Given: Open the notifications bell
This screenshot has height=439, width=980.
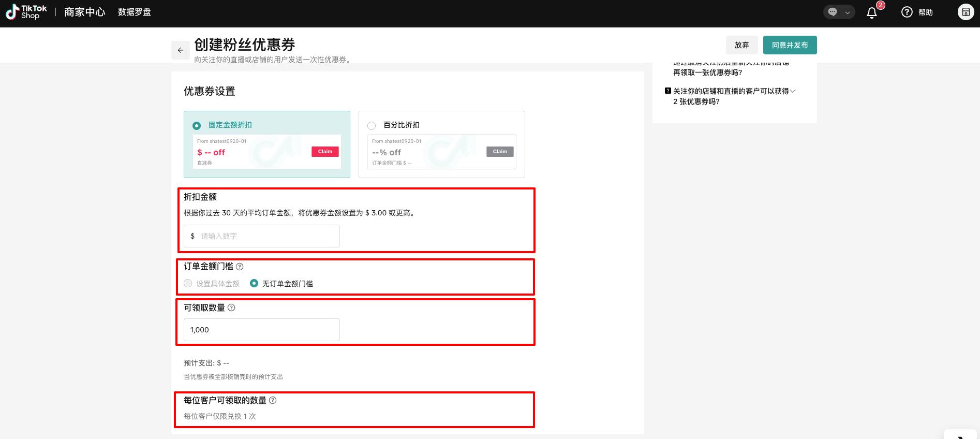Looking at the screenshot, I should point(872,13).
